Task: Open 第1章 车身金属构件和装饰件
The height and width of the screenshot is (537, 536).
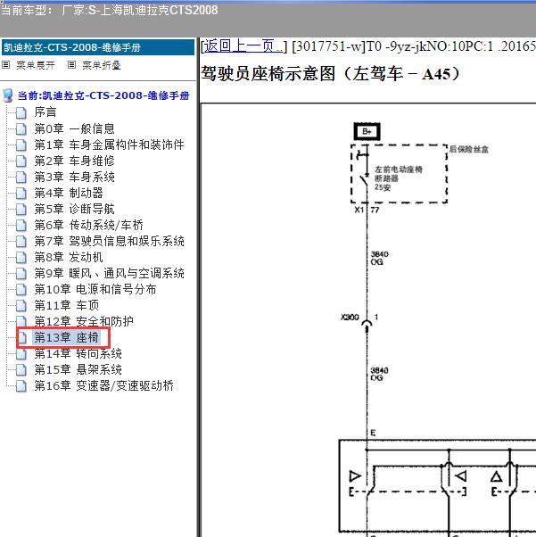Action: 110,145
